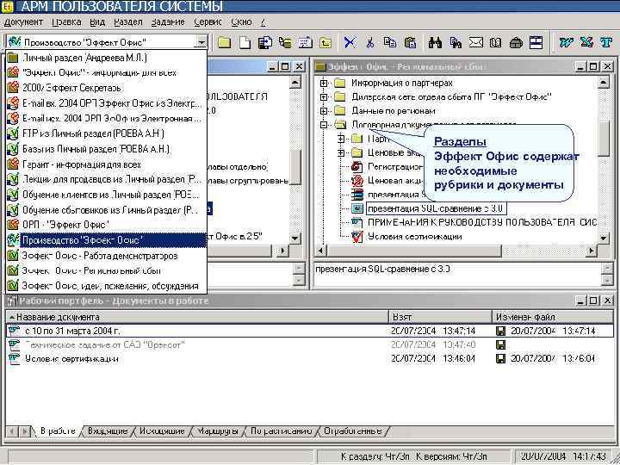Open the Правка menu
620x465 pixels.
pyautogui.click(x=66, y=22)
